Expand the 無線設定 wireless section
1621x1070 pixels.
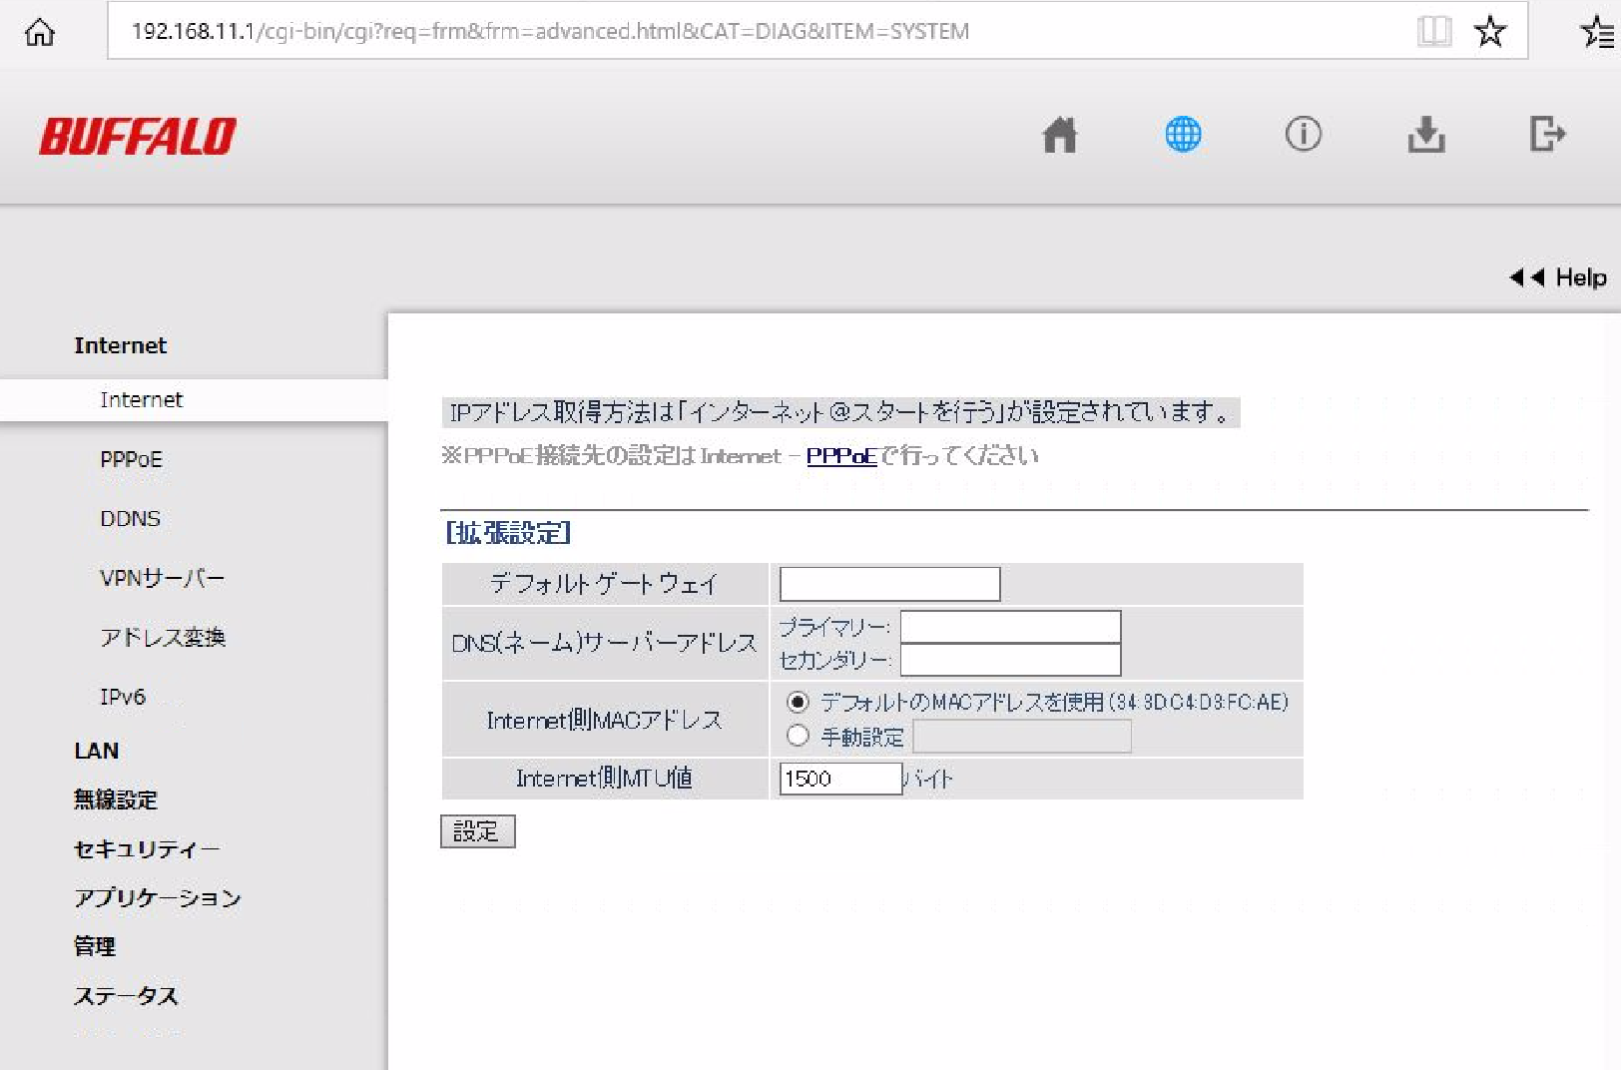116,800
